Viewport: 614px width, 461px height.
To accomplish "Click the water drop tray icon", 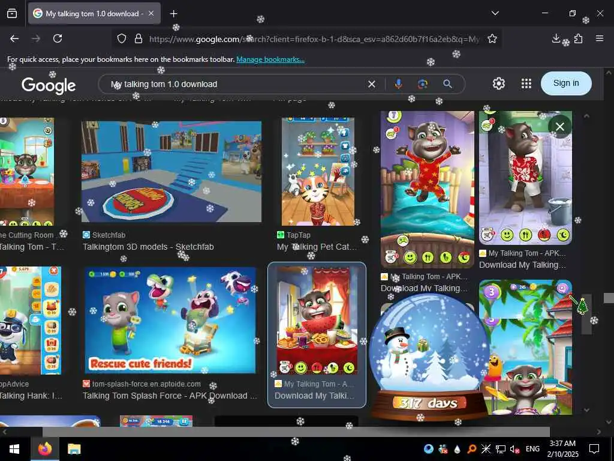I will click(458, 449).
